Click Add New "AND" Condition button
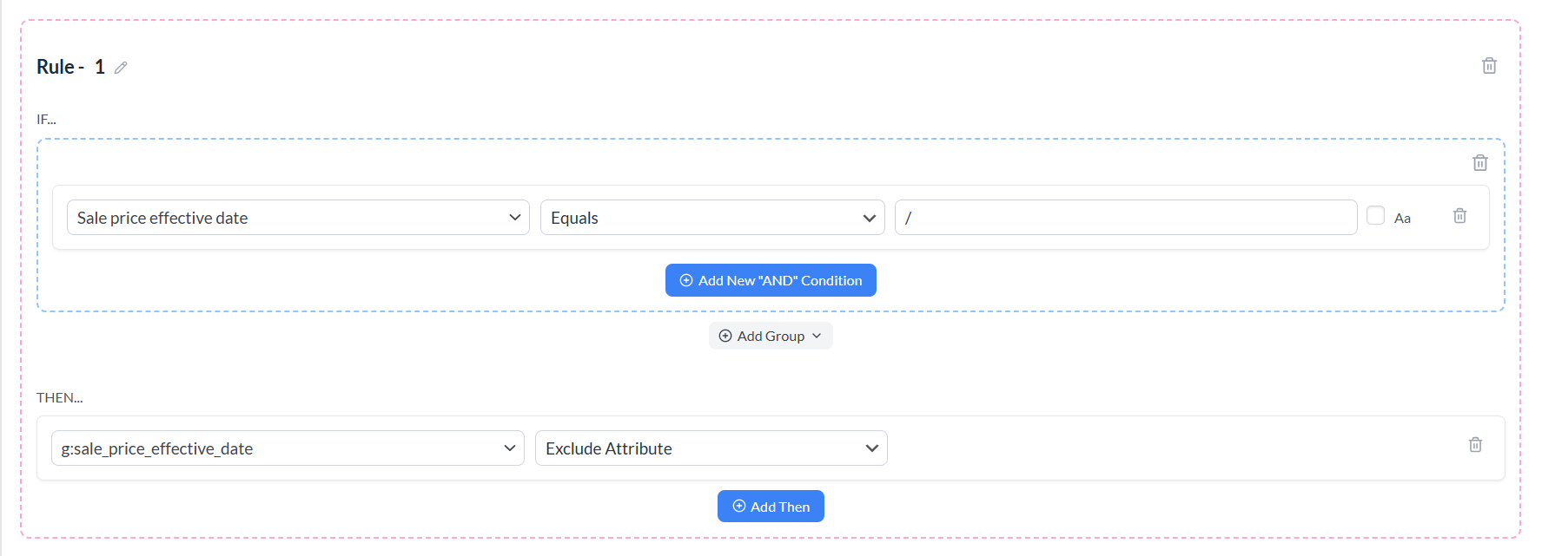Image resolution: width=1542 pixels, height=556 pixels. point(779,281)
